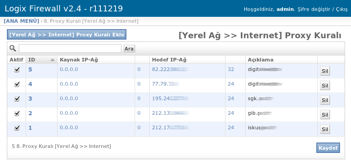Toggle Aktif checkbox for rule 2
Screen dimensions: 351x168
coord(17,113)
